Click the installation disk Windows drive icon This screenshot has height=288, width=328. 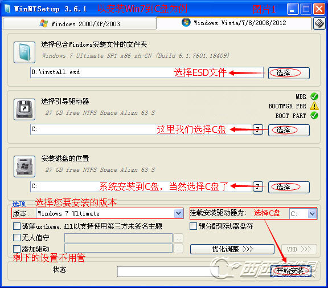click(x=24, y=167)
